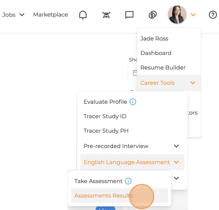Collapse the English Language Assessment submenu
Image resolution: width=219 pixels, height=210 pixels.
point(176,162)
